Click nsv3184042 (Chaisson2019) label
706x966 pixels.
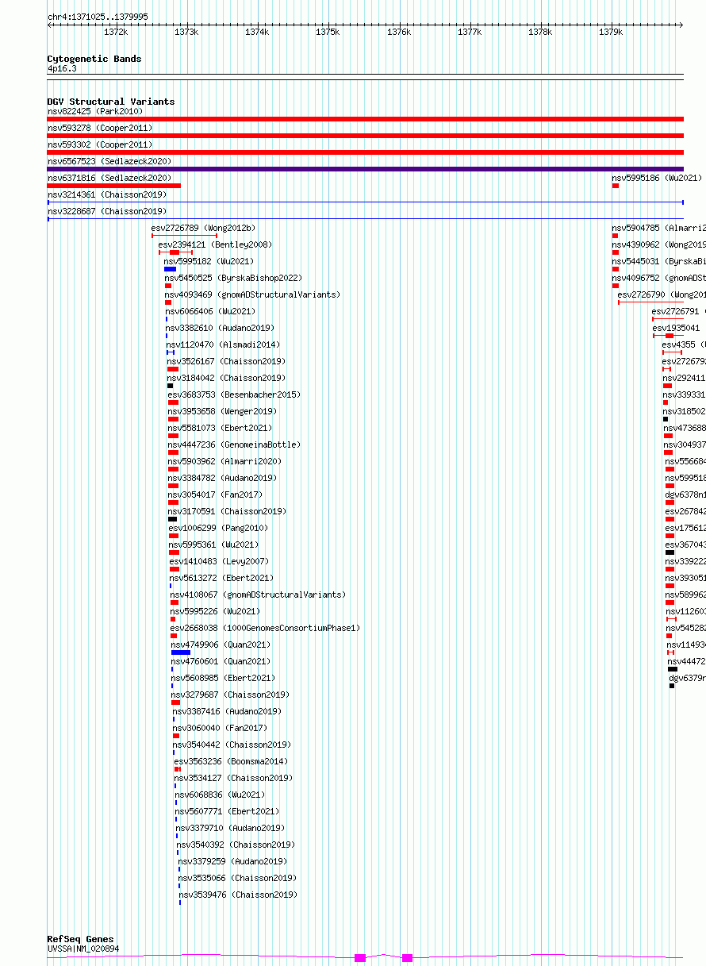[x=227, y=378]
